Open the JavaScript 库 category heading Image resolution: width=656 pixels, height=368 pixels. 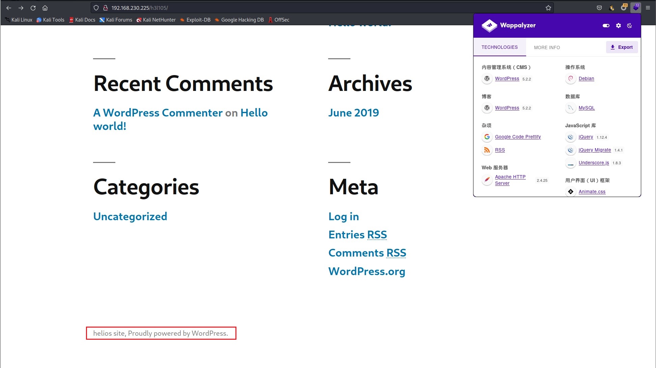point(580,126)
